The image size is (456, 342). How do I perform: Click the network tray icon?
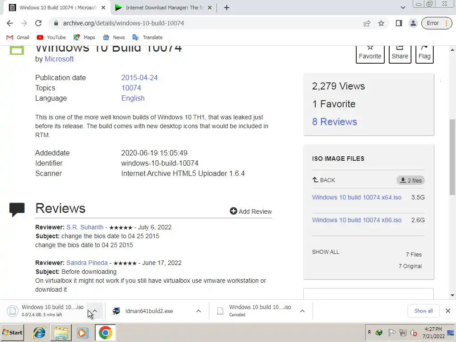tap(403, 332)
